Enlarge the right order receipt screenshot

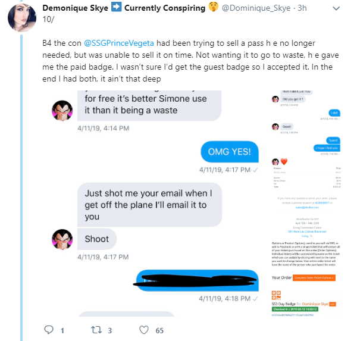pyautogui.click(x=306, y=204)
